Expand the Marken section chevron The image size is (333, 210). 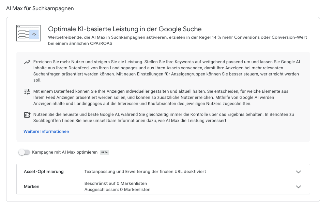click(299, 187)
